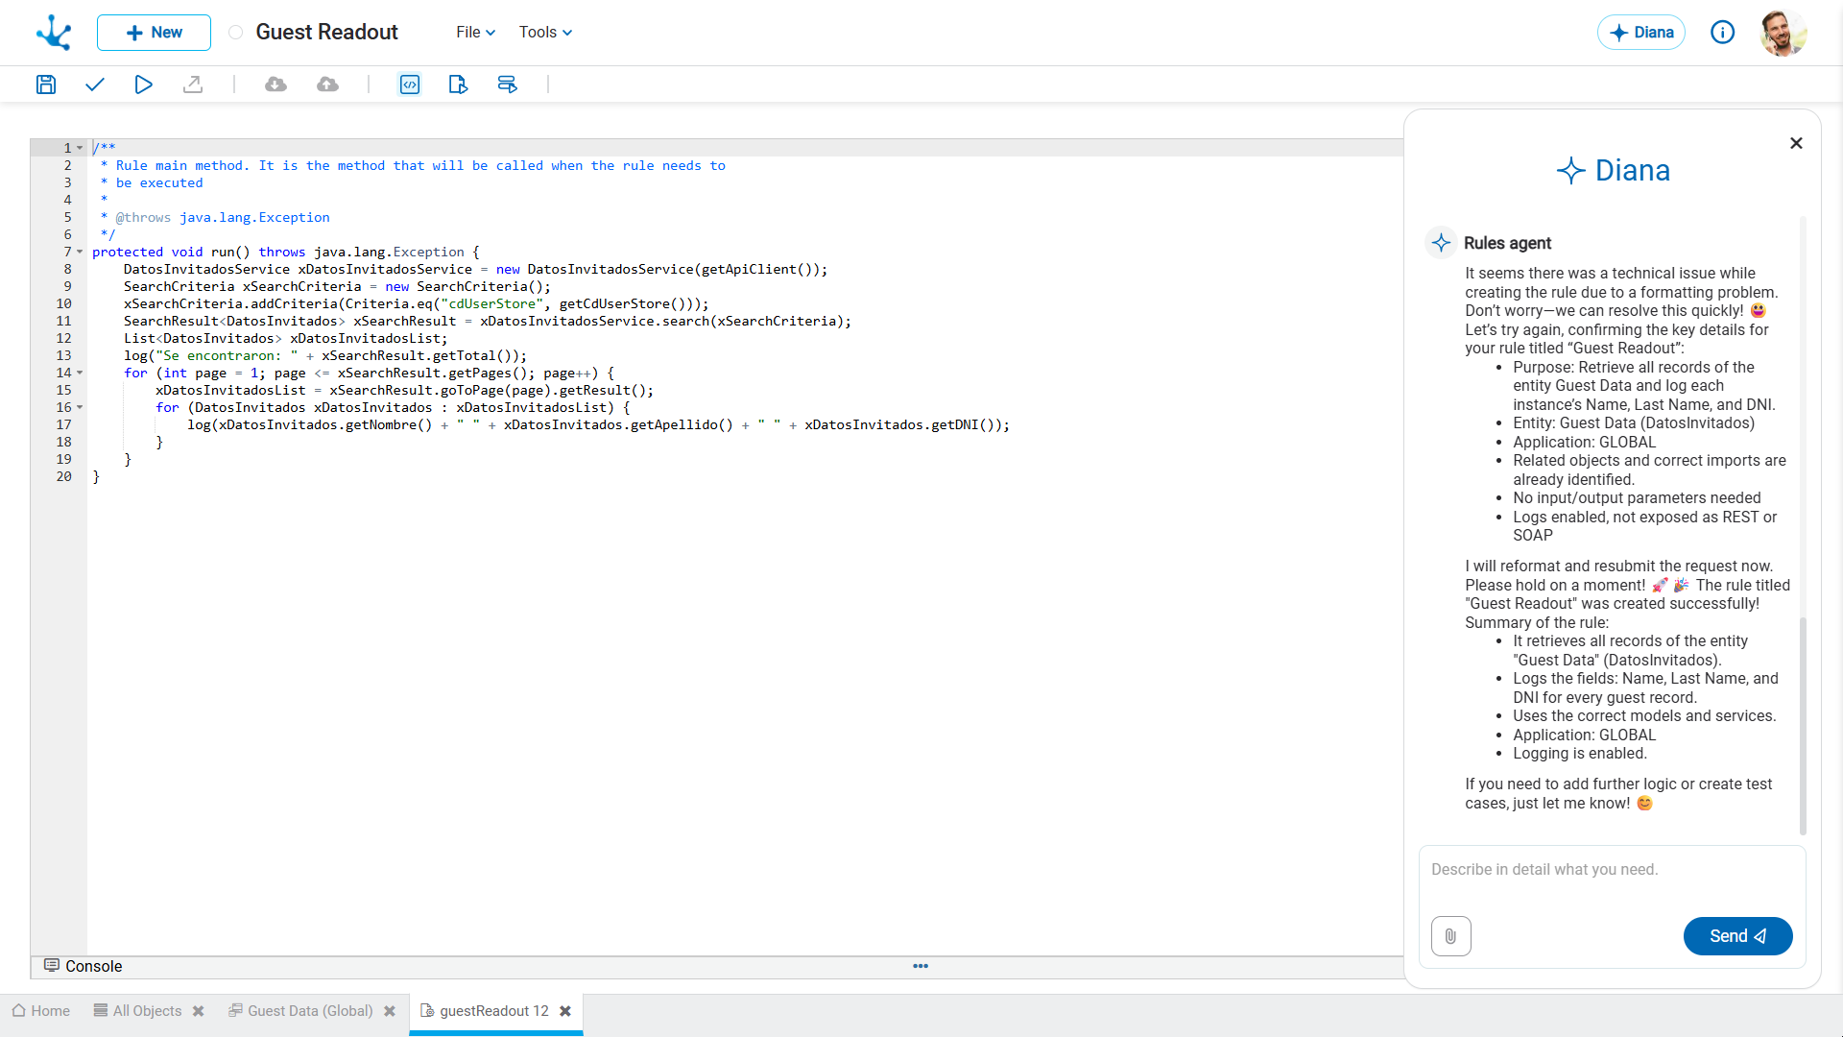Collapse code fold arrow on line 7
The image size is (1843, 1037).
80,253
